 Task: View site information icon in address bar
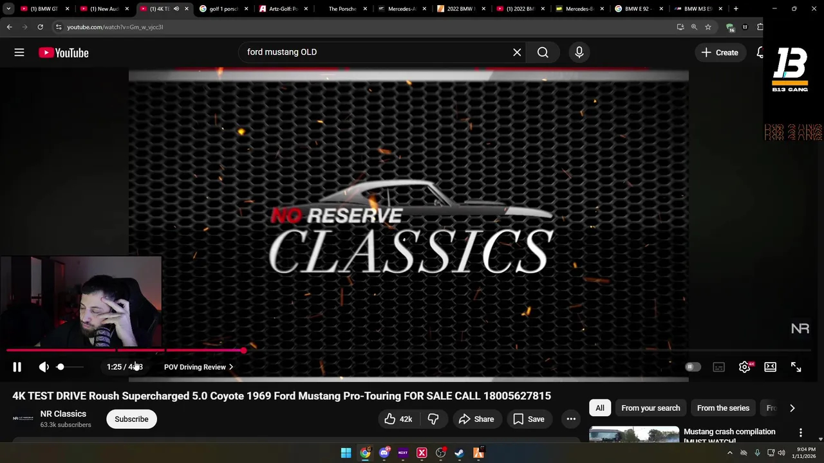pos(59,27)
